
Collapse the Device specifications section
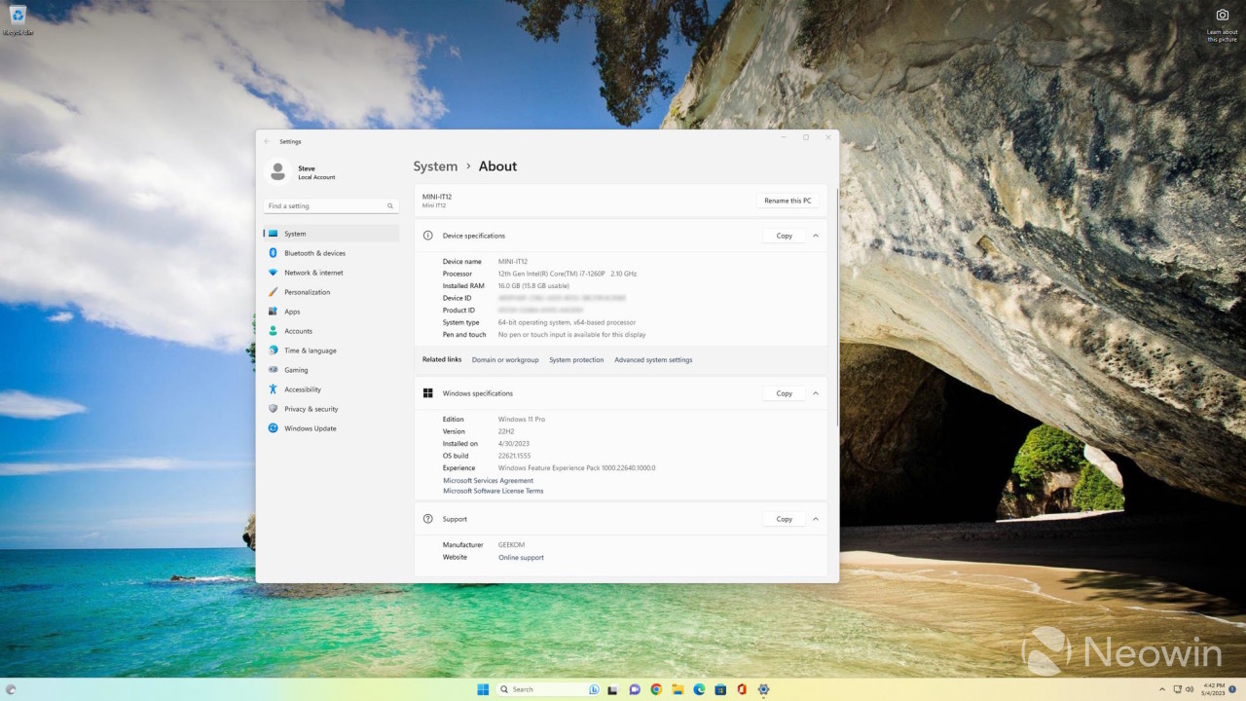[816, 236]
